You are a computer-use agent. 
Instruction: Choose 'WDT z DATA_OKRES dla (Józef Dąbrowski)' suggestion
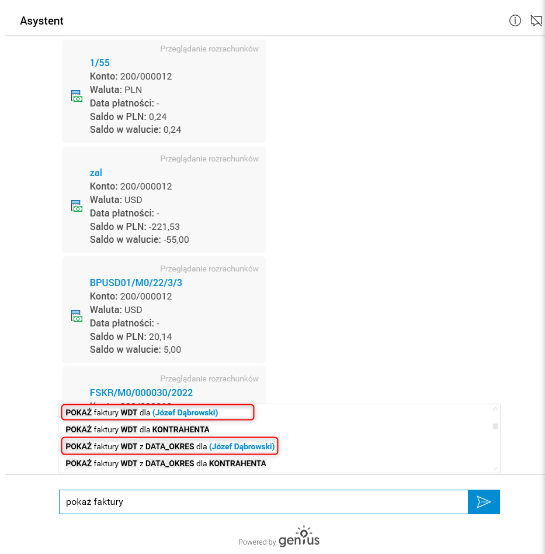169,446
